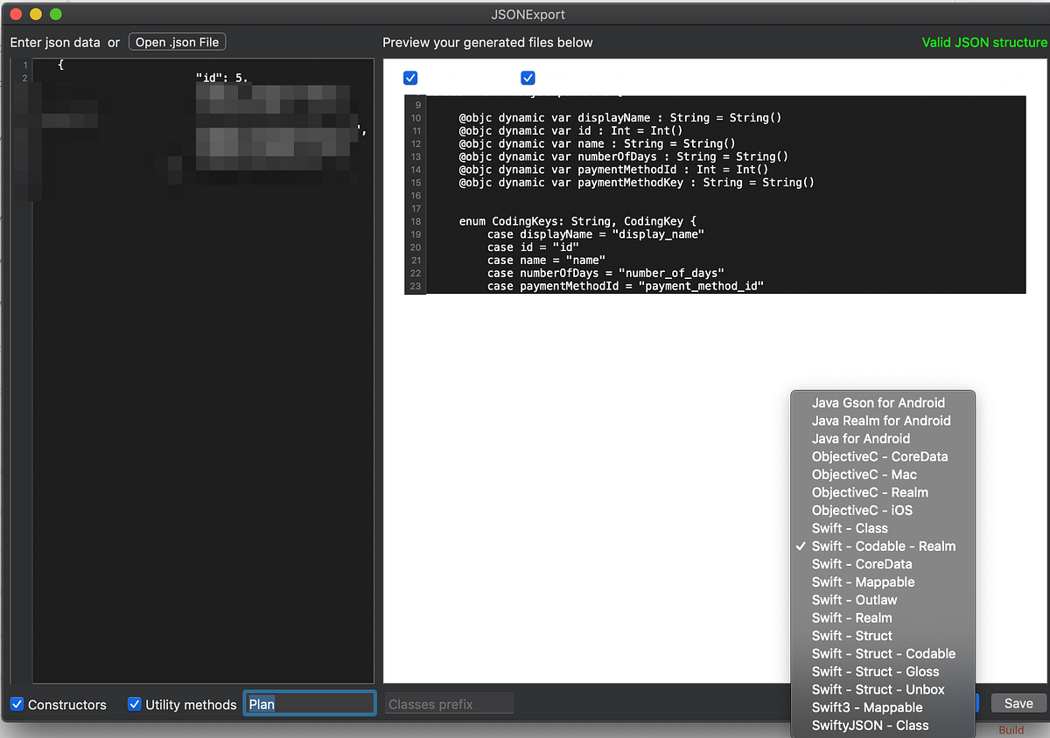Viewport: 1050px width, 738px height.
Task: Click the Open .json File button
Action: click(x=177, y=41)
